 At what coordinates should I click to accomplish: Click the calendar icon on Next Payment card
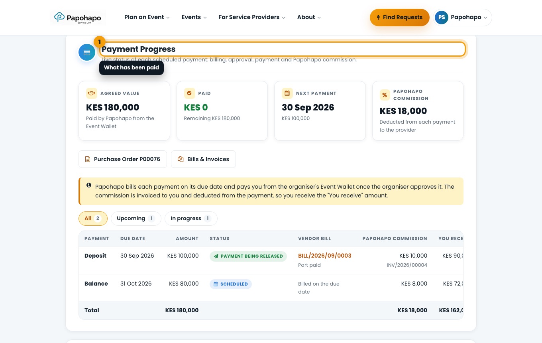click(x=287, y=93)
